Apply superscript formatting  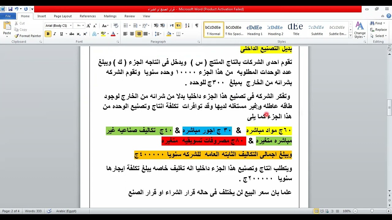[85, 34]
